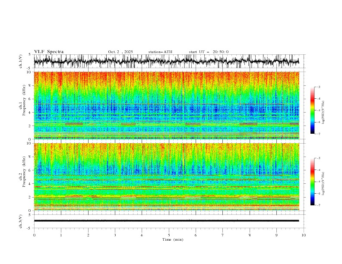Click the 'ch.1(V)' waveform axis label
Screen dimensions: 342x264
point(21,61)
